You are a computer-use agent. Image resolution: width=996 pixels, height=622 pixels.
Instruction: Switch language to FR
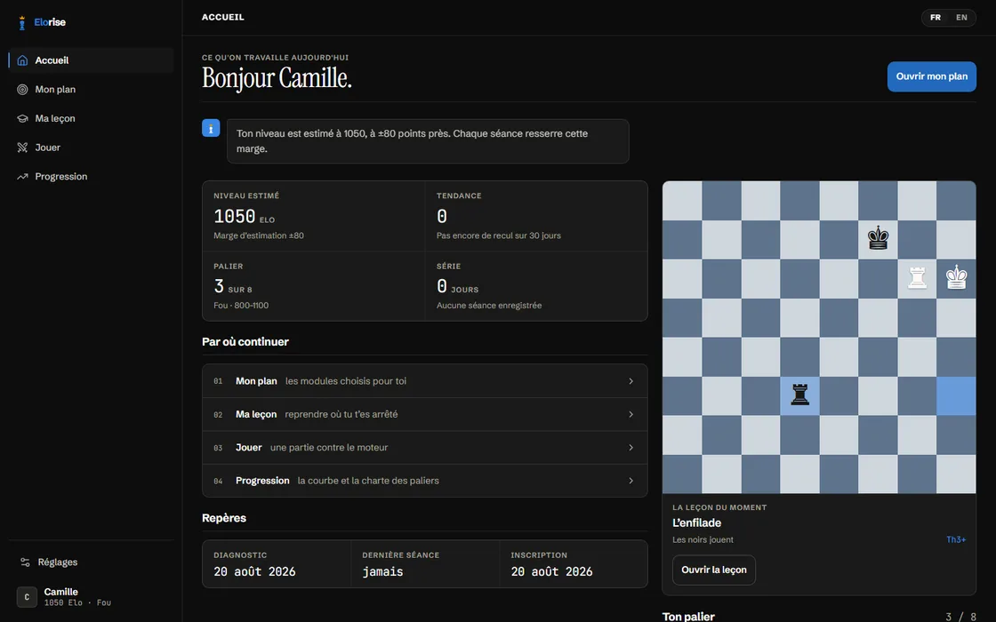(936, 18)
